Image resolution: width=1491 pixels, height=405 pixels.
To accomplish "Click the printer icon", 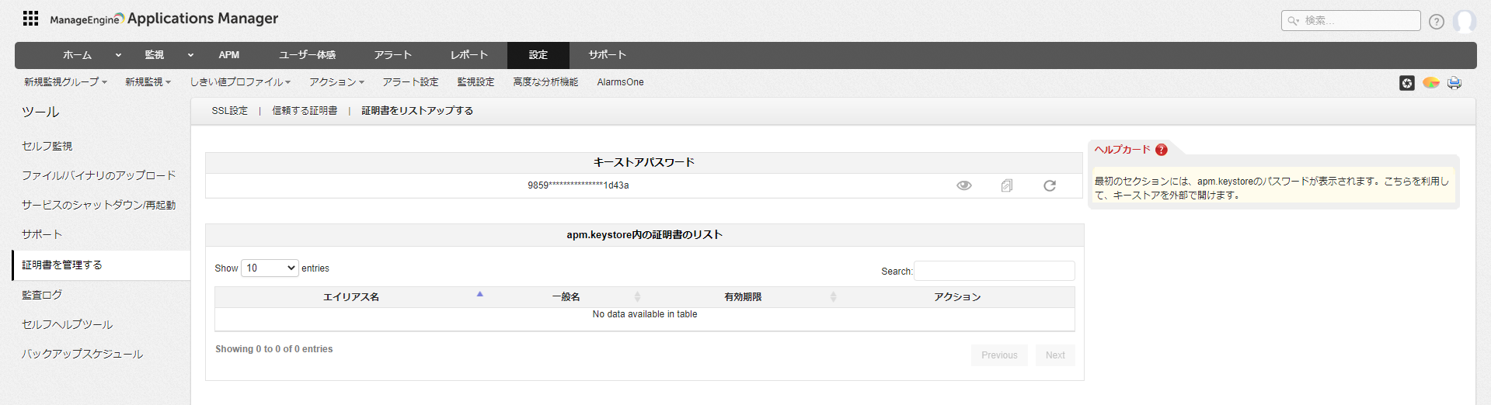I will coord(1454,83).
